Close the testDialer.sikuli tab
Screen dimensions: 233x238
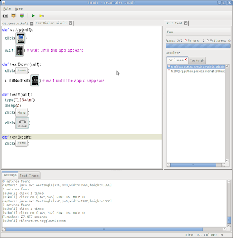[70, 23]
